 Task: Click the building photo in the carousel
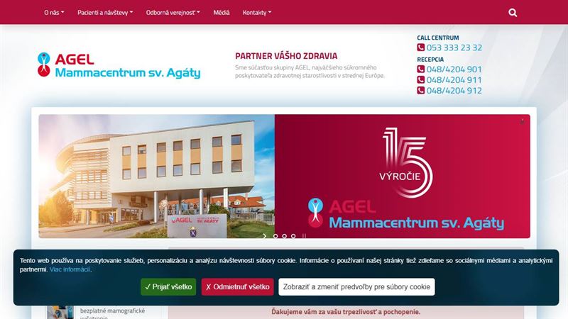(156, 176)
